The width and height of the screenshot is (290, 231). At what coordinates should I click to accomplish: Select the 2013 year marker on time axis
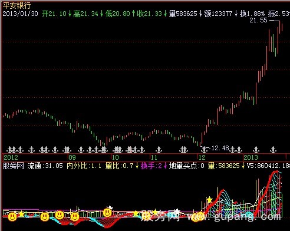pos(251,157)
